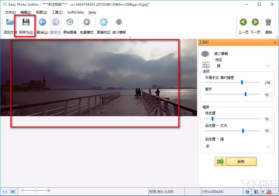279x196 pixels.
Task: Open the 原始图像 original image view
Action: coord(70,22)
